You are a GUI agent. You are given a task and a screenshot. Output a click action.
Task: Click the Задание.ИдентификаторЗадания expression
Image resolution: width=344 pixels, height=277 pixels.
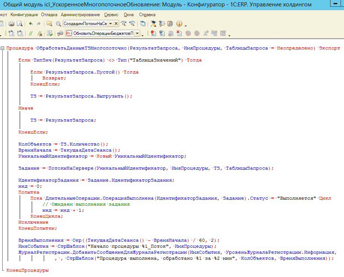click(x=130, y=180)
